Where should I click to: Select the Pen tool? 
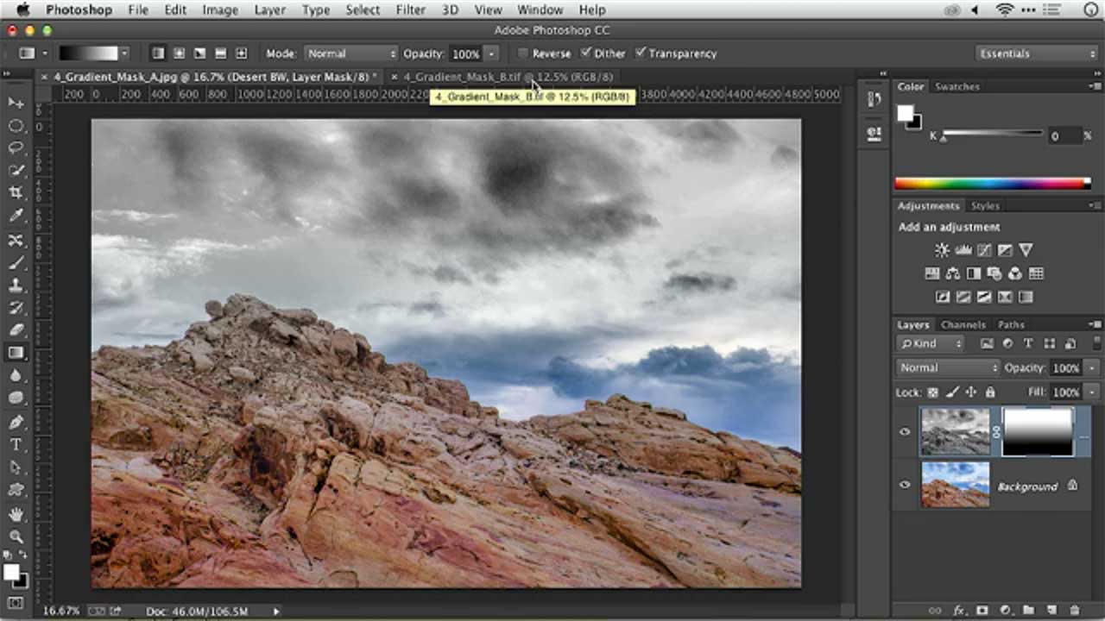(x=16, y=422)
